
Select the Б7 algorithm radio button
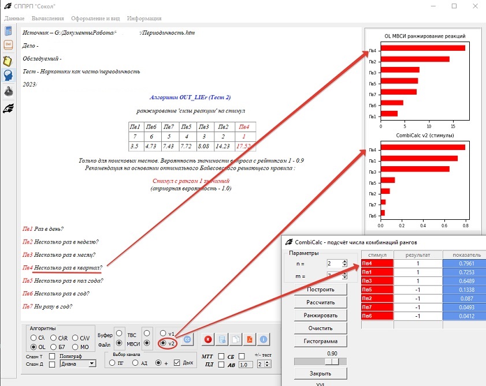pyautogui.click(x=53, y=347)
